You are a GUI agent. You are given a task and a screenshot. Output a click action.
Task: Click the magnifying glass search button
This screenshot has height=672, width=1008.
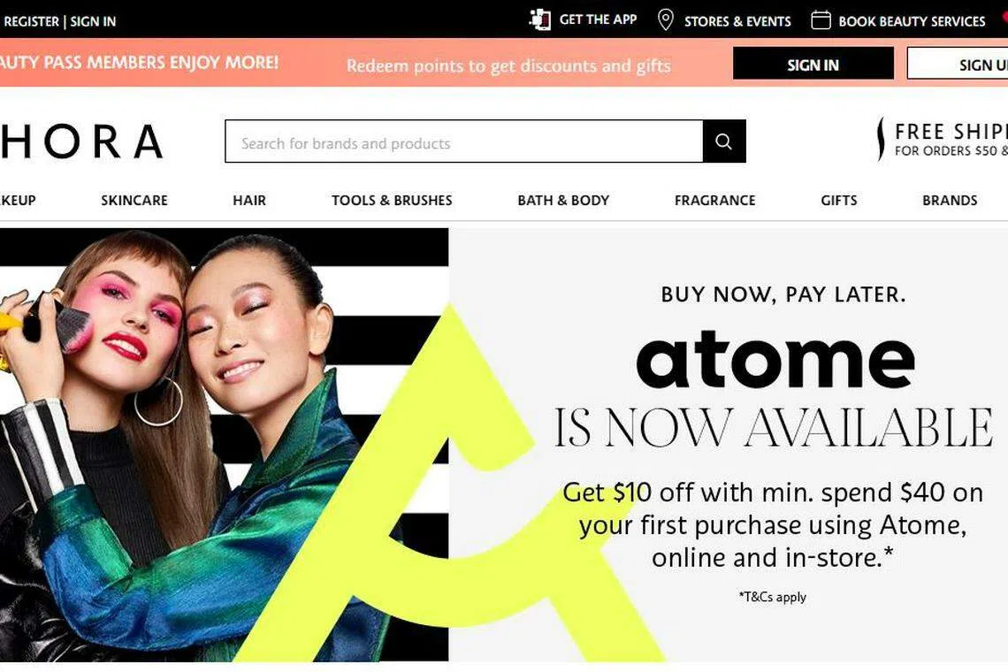[x=724, y=141]
